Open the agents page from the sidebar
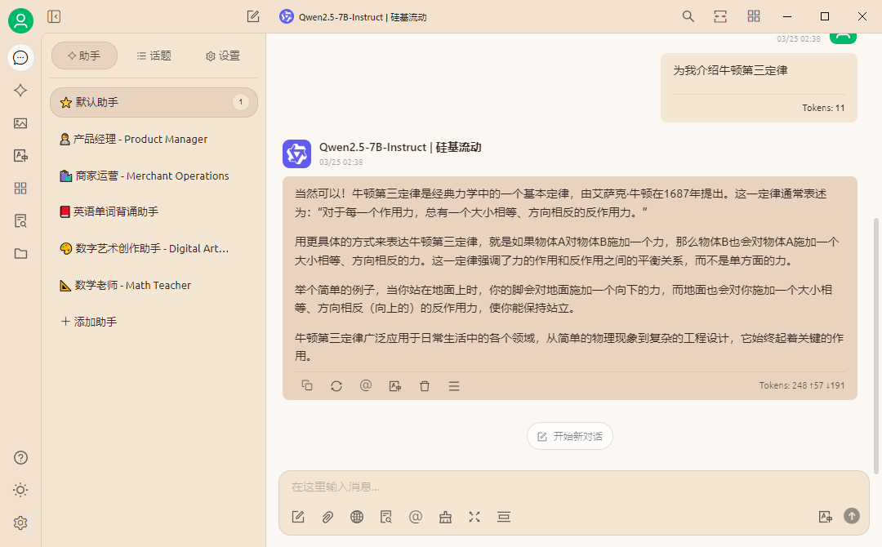882x547 pixels. coord(20,91)
